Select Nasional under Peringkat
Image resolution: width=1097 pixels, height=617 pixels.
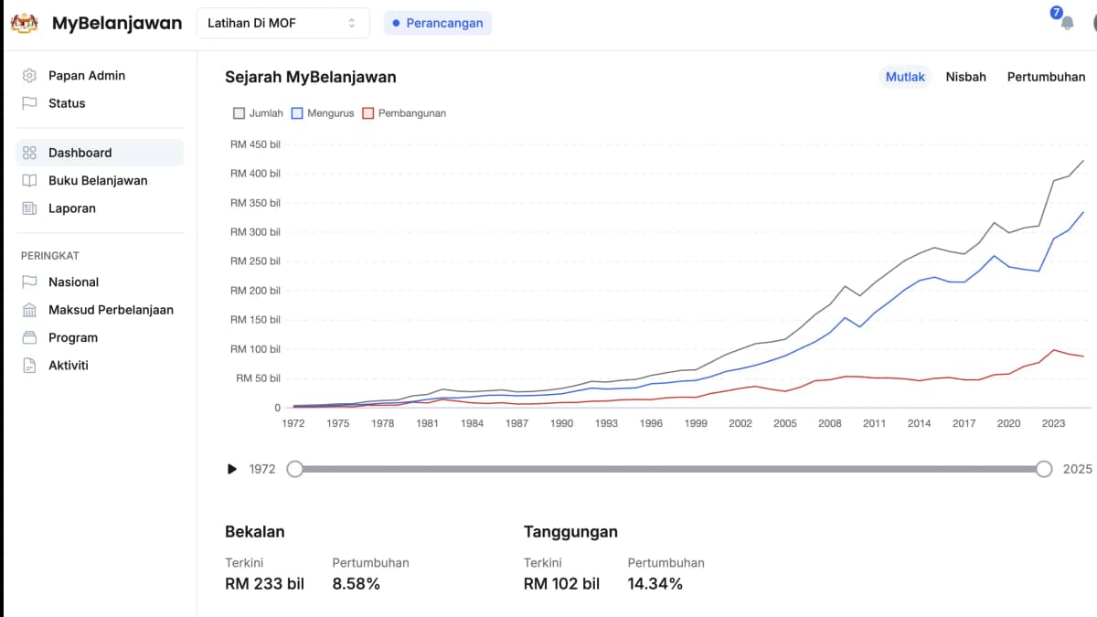pyautogui.click(x=100, y=282)
